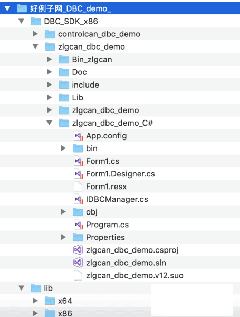The height and width of the screenshot is (317, 240).
Task: Select the App.config file icon
Action: (78, 136)
